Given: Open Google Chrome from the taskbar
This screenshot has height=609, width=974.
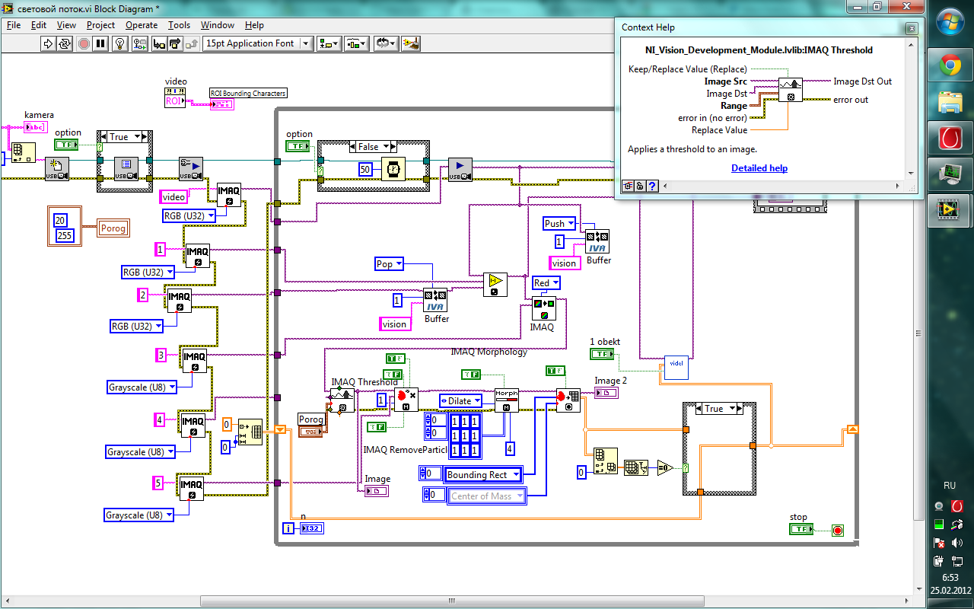Looking at the screenshot, I should 950,66.
